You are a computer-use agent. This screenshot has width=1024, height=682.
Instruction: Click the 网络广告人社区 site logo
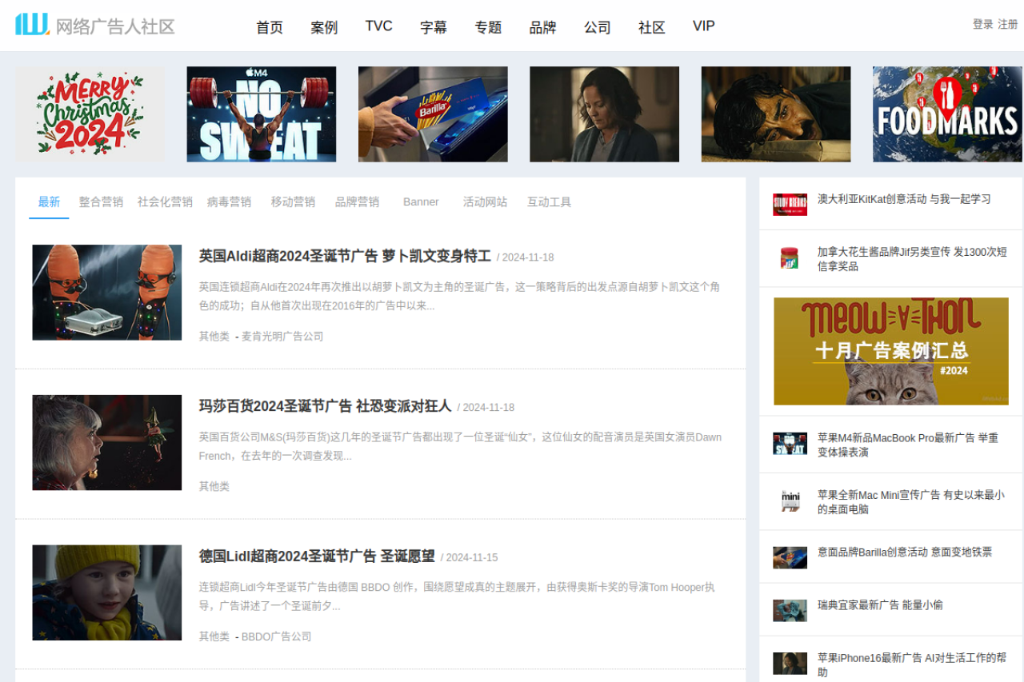coord(95,26)
